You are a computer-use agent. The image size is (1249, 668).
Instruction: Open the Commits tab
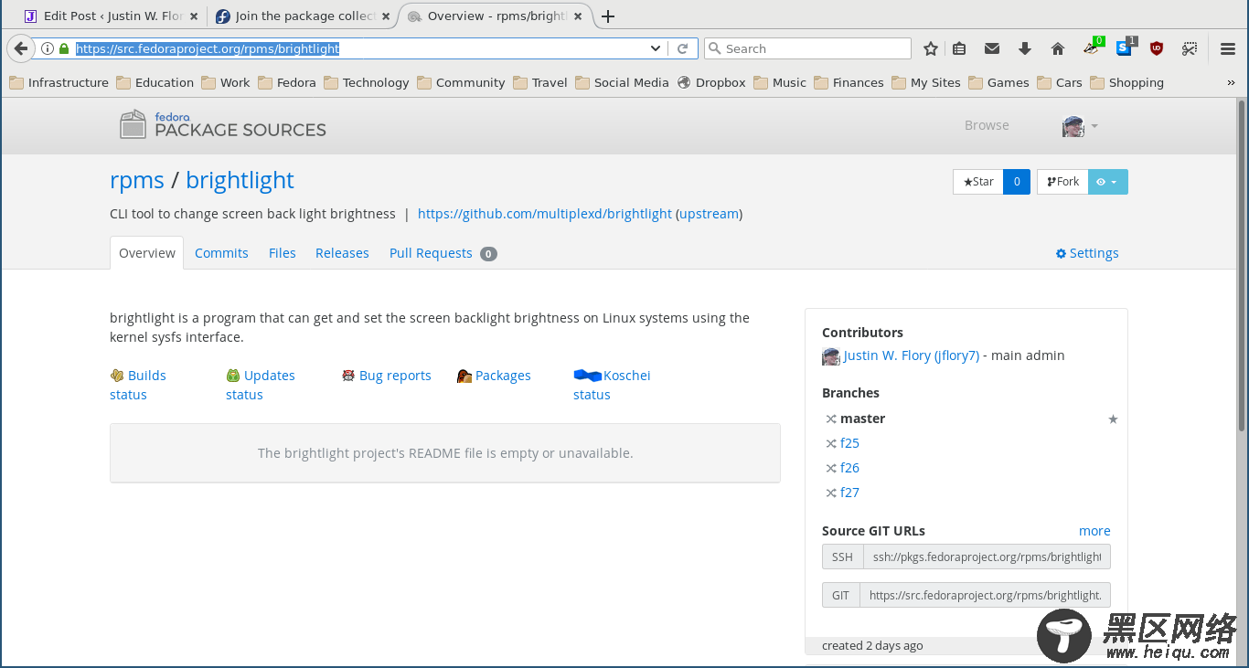[x=221, y=253]
